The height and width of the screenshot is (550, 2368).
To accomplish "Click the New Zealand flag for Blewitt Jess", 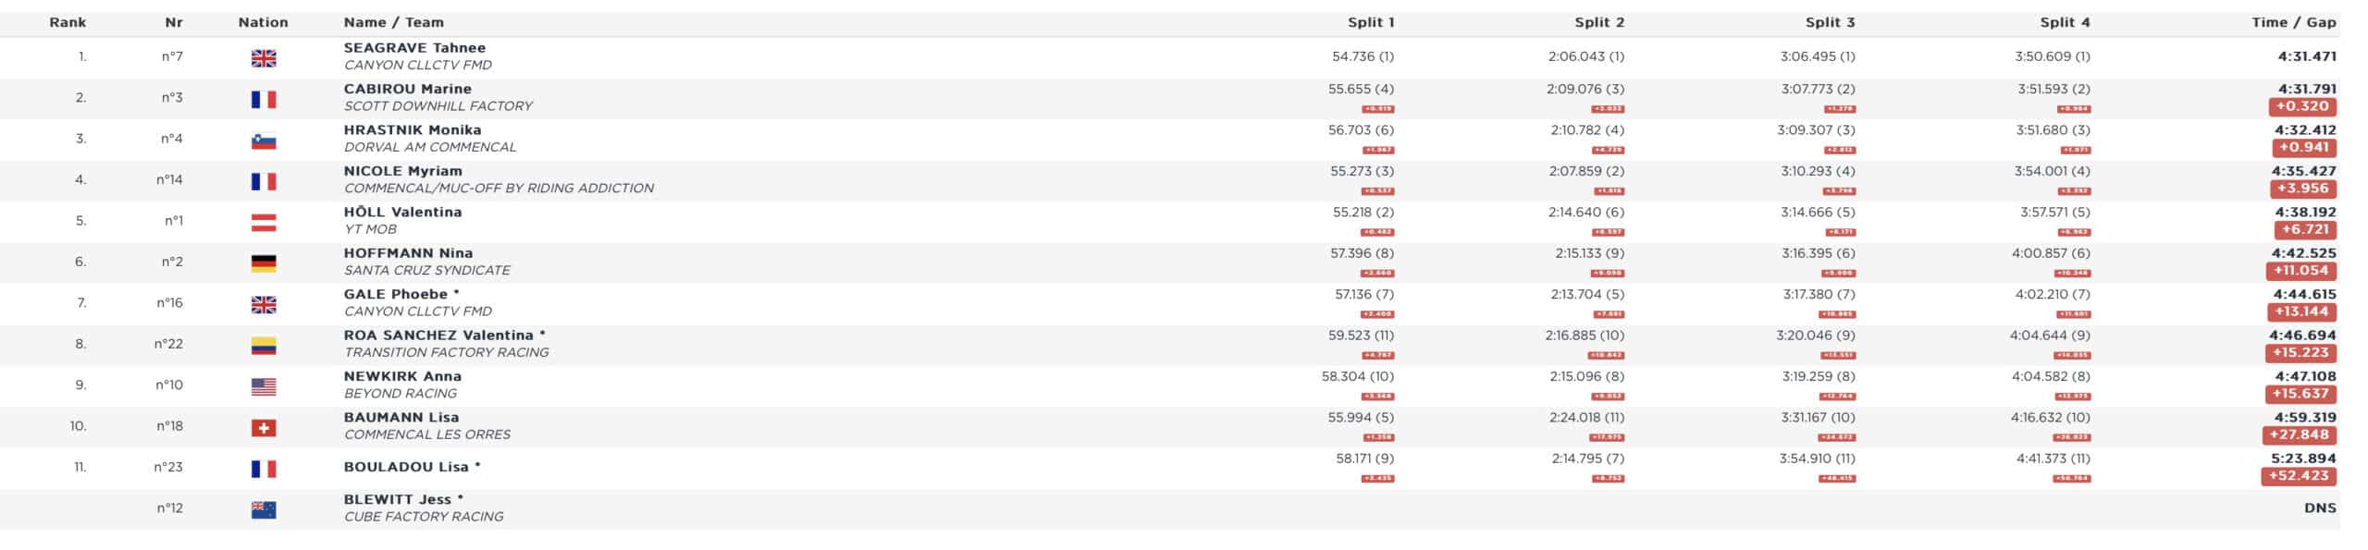I will pos(264,509).
